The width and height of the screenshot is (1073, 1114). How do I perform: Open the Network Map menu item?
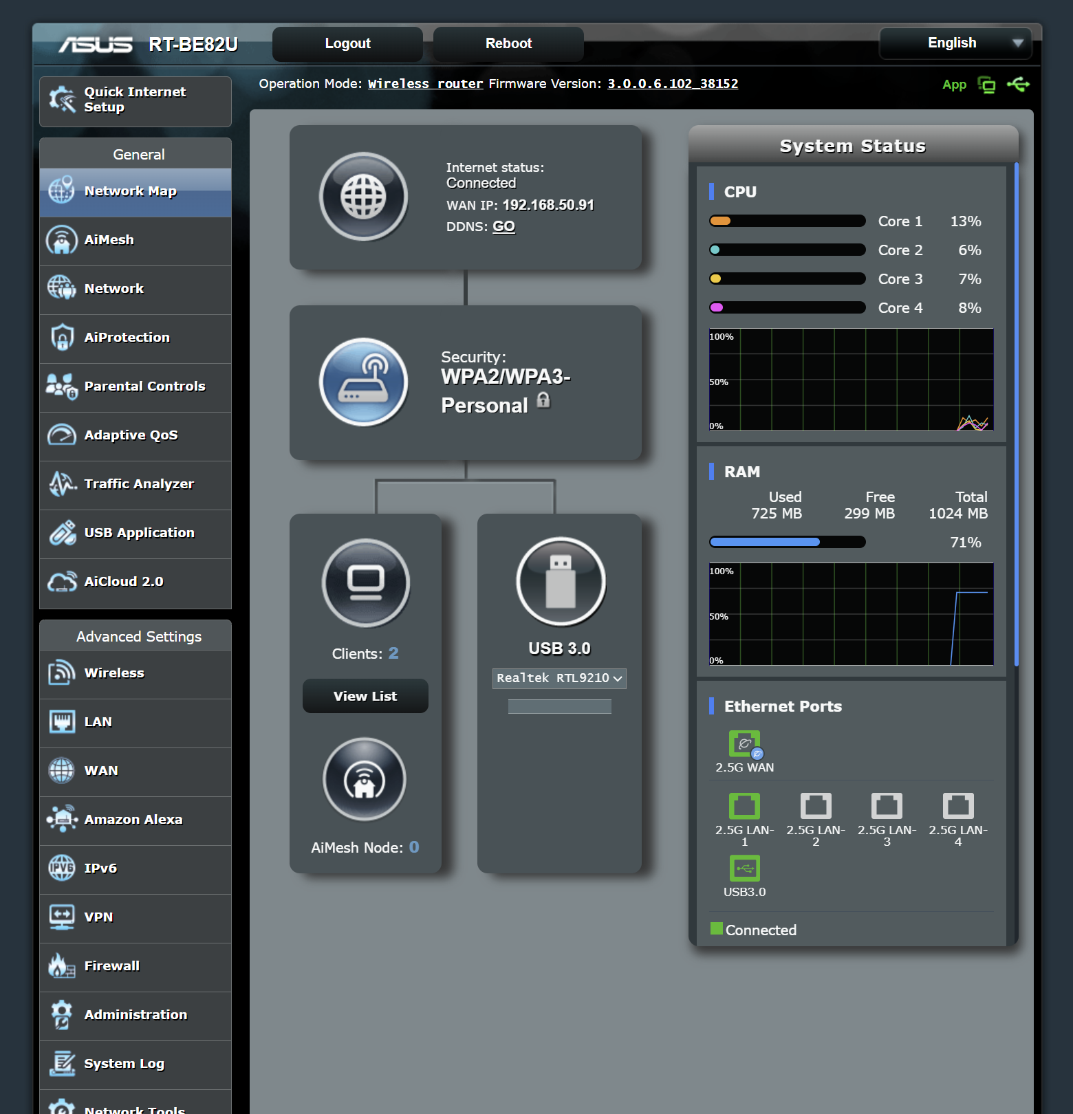click(x=136, y=192)
